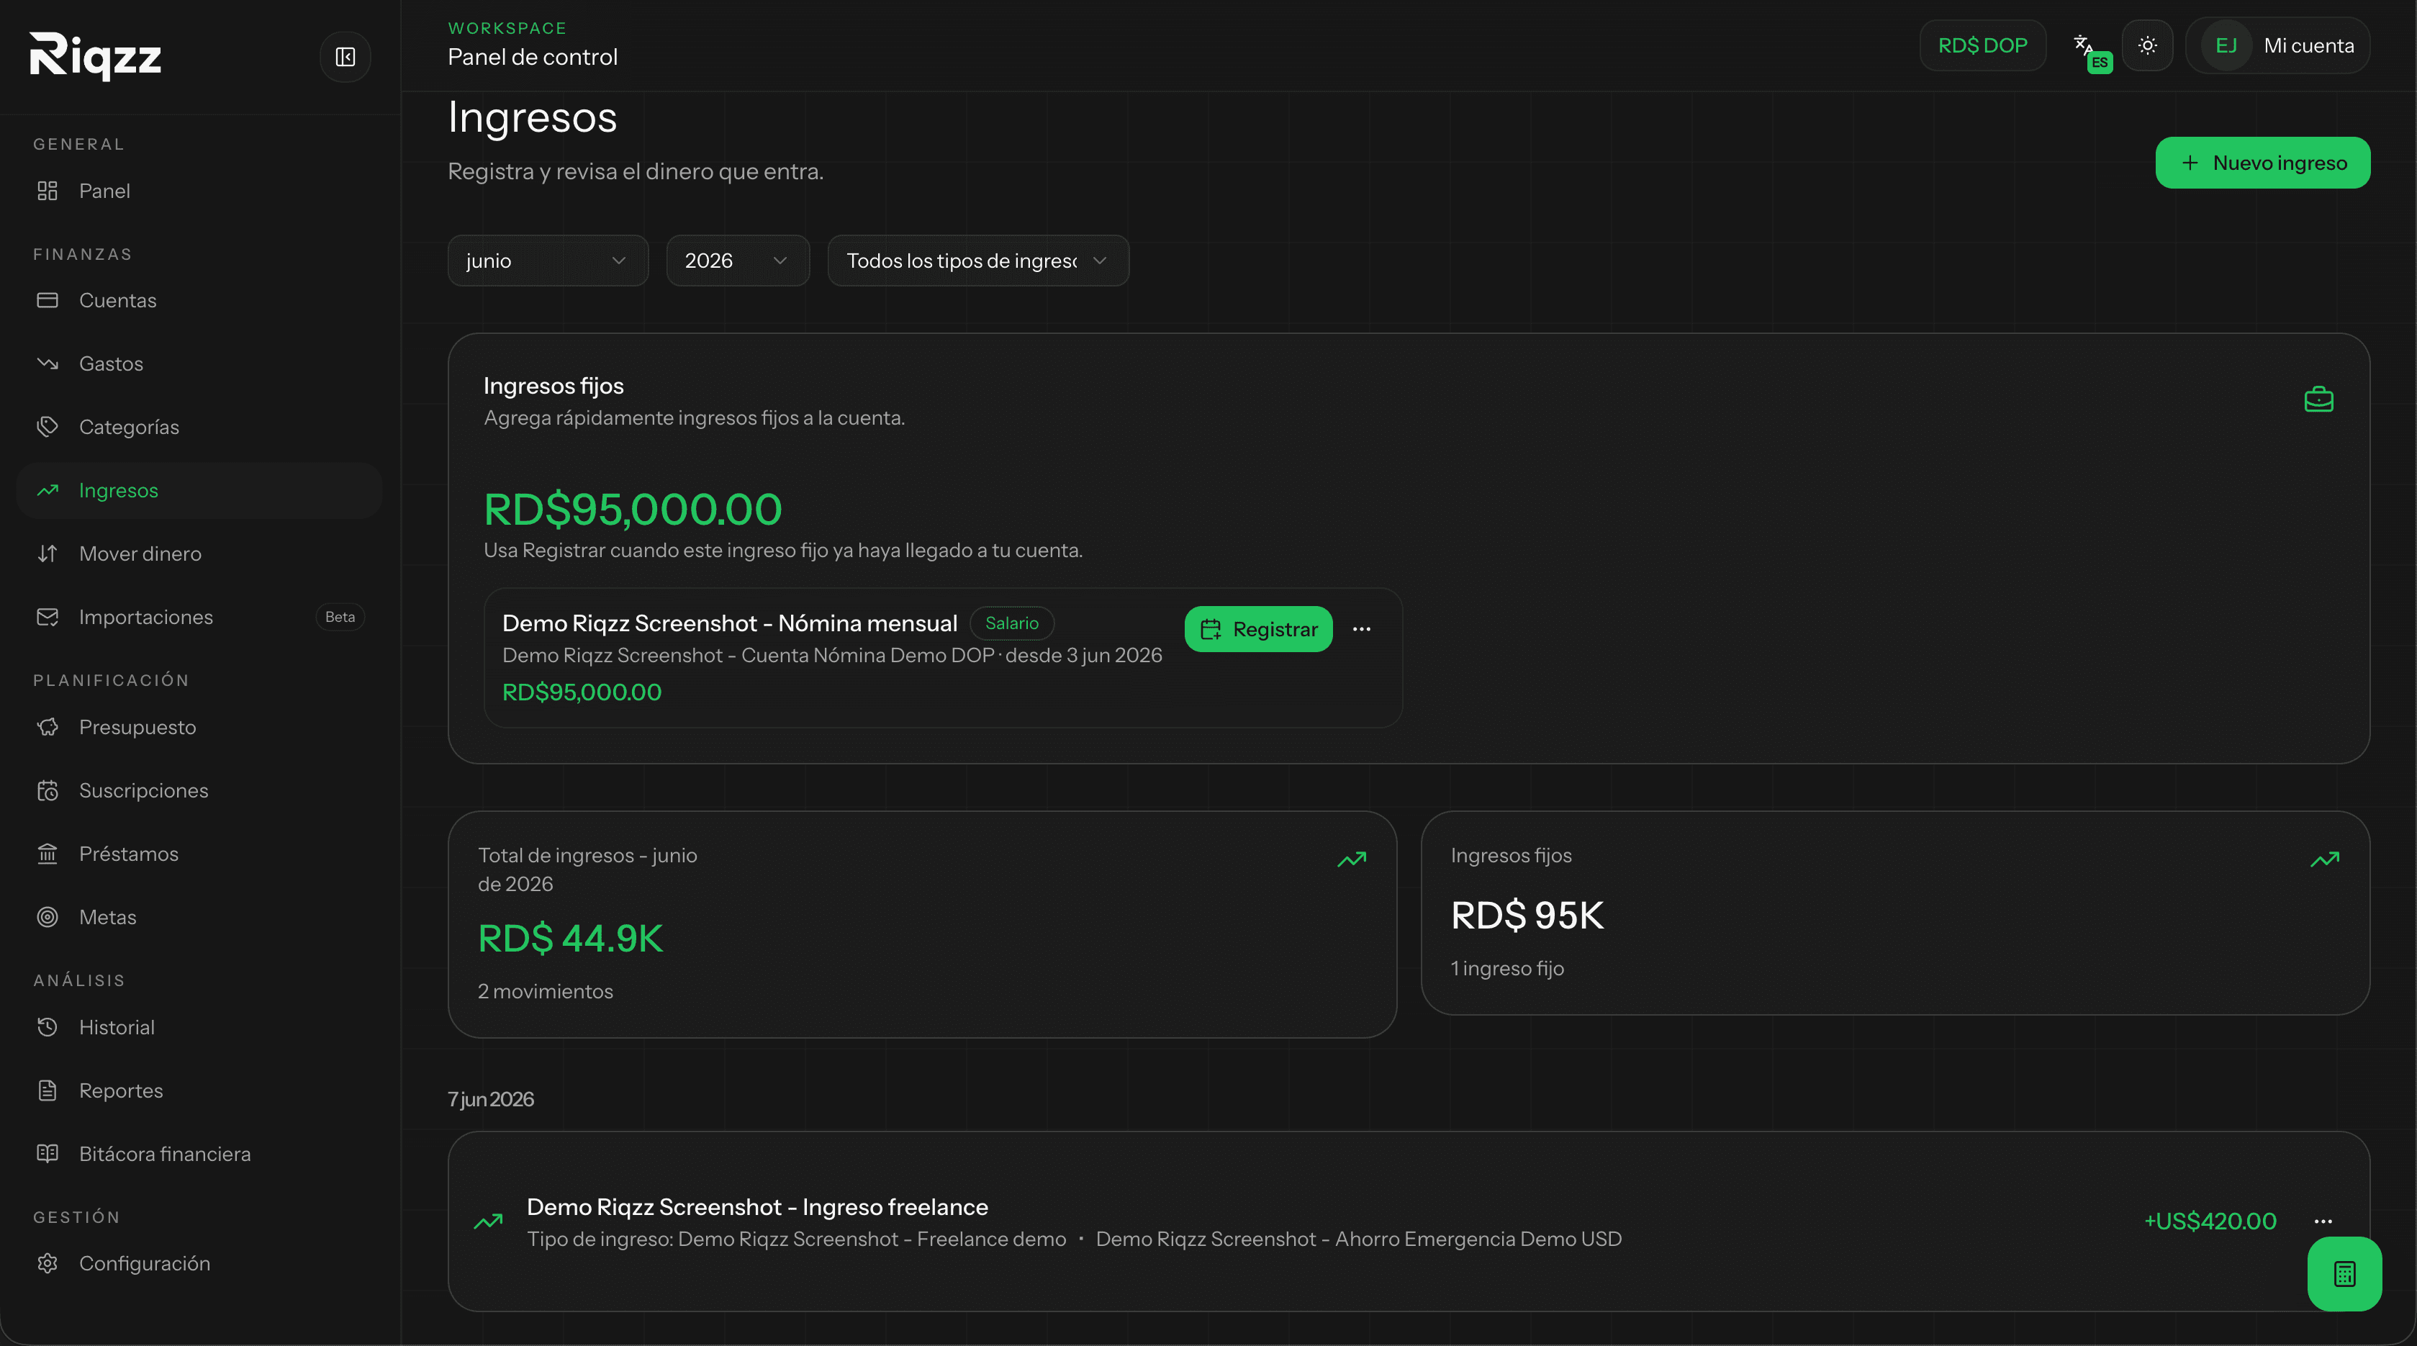The width and height of the screenshot is (2417, 1346).
Task: Click the Salario tag badge
Action: pos(1011,624)
